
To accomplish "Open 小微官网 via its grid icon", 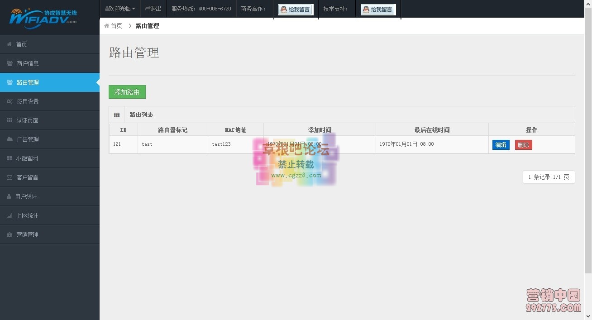I will pyautogui.click(x=10, y=158).
